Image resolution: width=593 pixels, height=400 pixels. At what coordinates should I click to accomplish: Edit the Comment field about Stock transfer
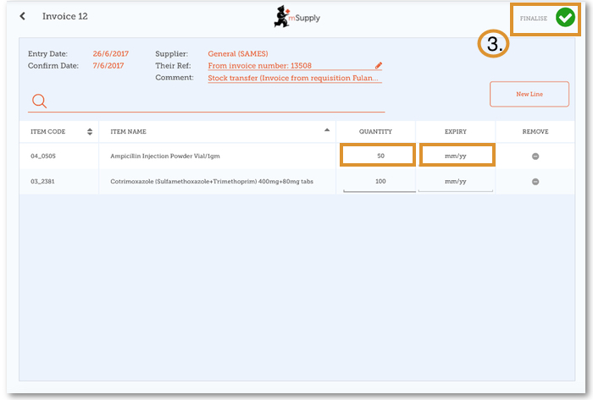[294, 78]
